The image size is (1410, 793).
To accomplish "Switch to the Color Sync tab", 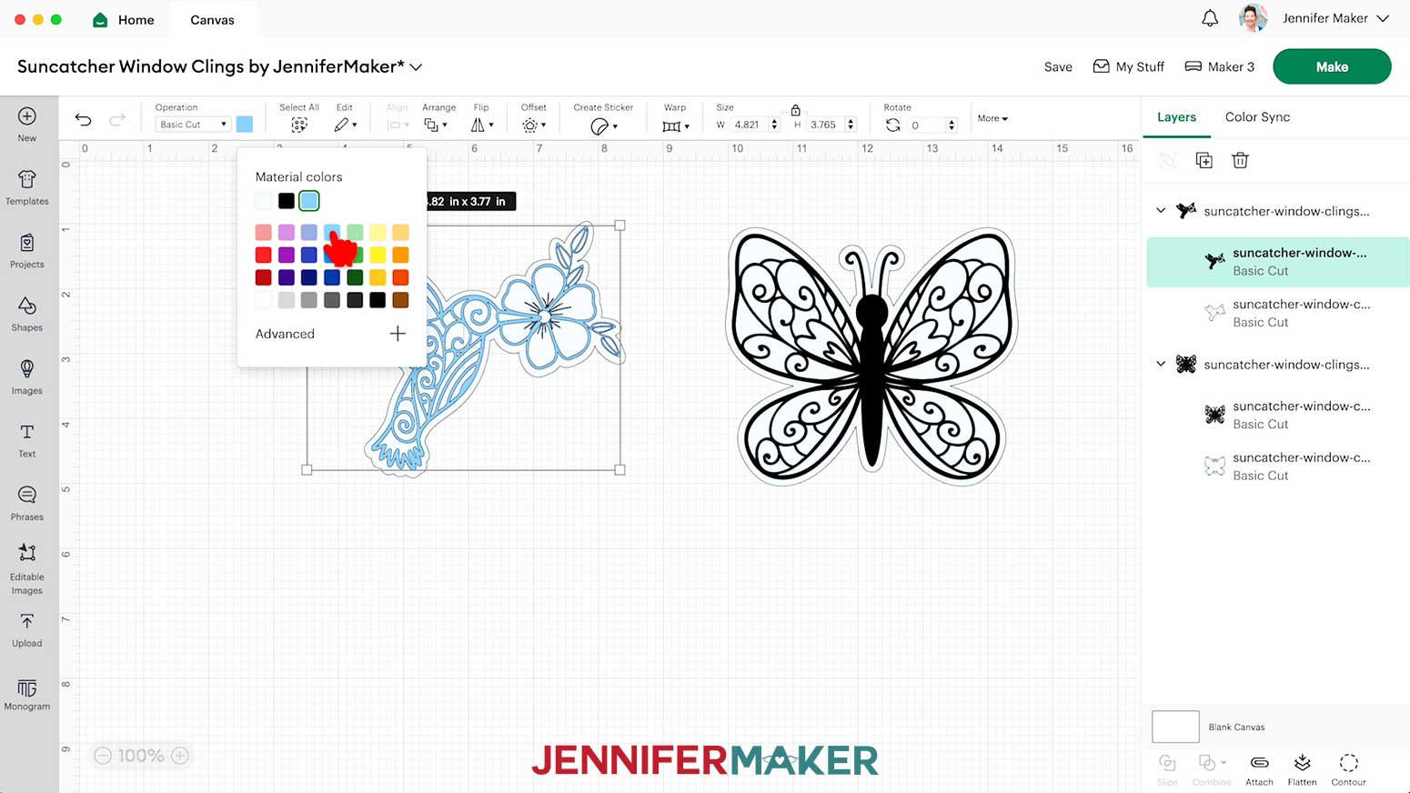I will click(x=1257, y=117).
